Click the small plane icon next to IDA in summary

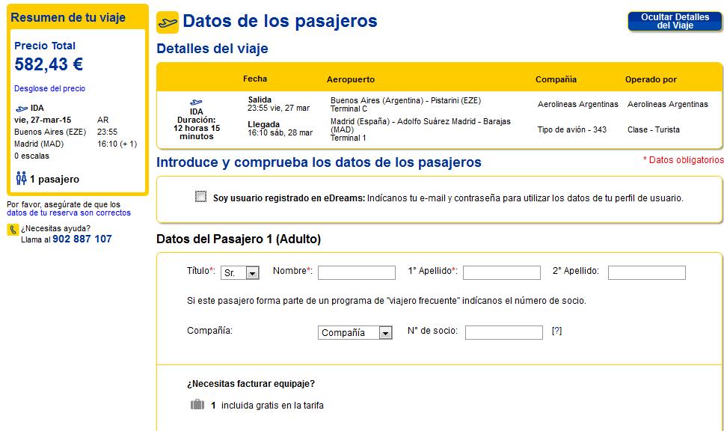22,108
